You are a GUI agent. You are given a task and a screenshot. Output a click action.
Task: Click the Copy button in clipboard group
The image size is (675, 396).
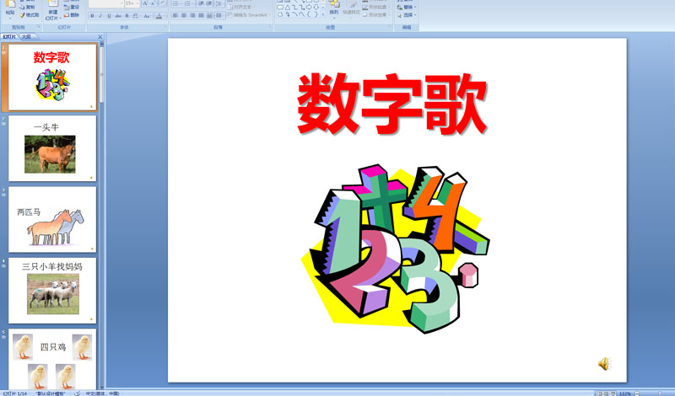[29, 7]
